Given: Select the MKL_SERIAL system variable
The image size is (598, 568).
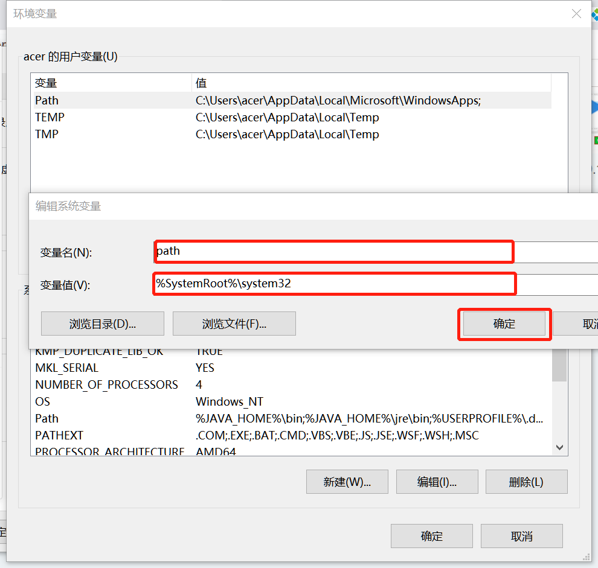Looking at the screenshot, I should click(x=290, y=368).
